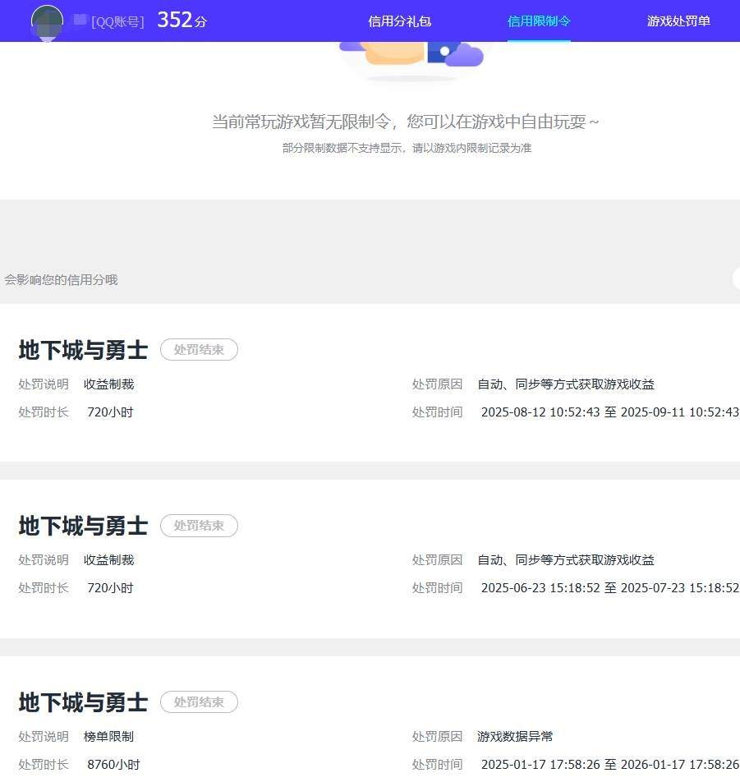Click the 游戏数据异常 penalty reason
The width and height of the screenshot is (740, 782).
(515, 737)
